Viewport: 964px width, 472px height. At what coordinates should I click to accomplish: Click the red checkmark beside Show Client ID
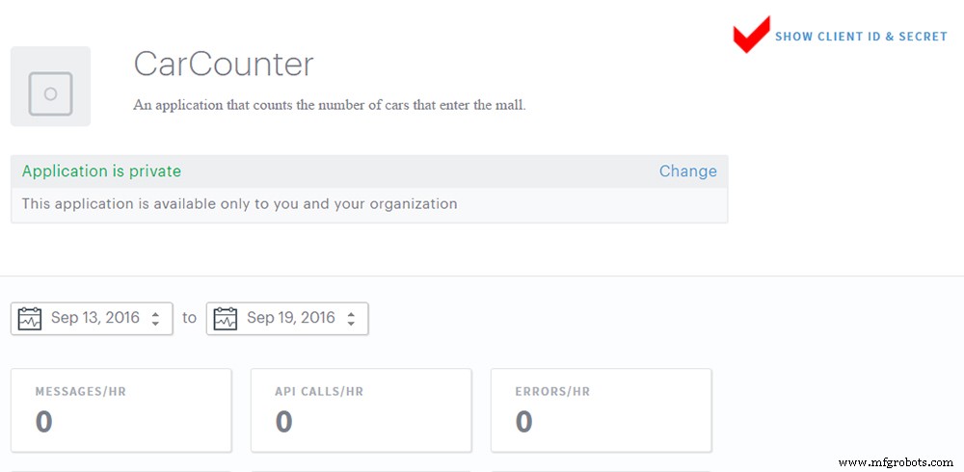(x=751, y=35)
